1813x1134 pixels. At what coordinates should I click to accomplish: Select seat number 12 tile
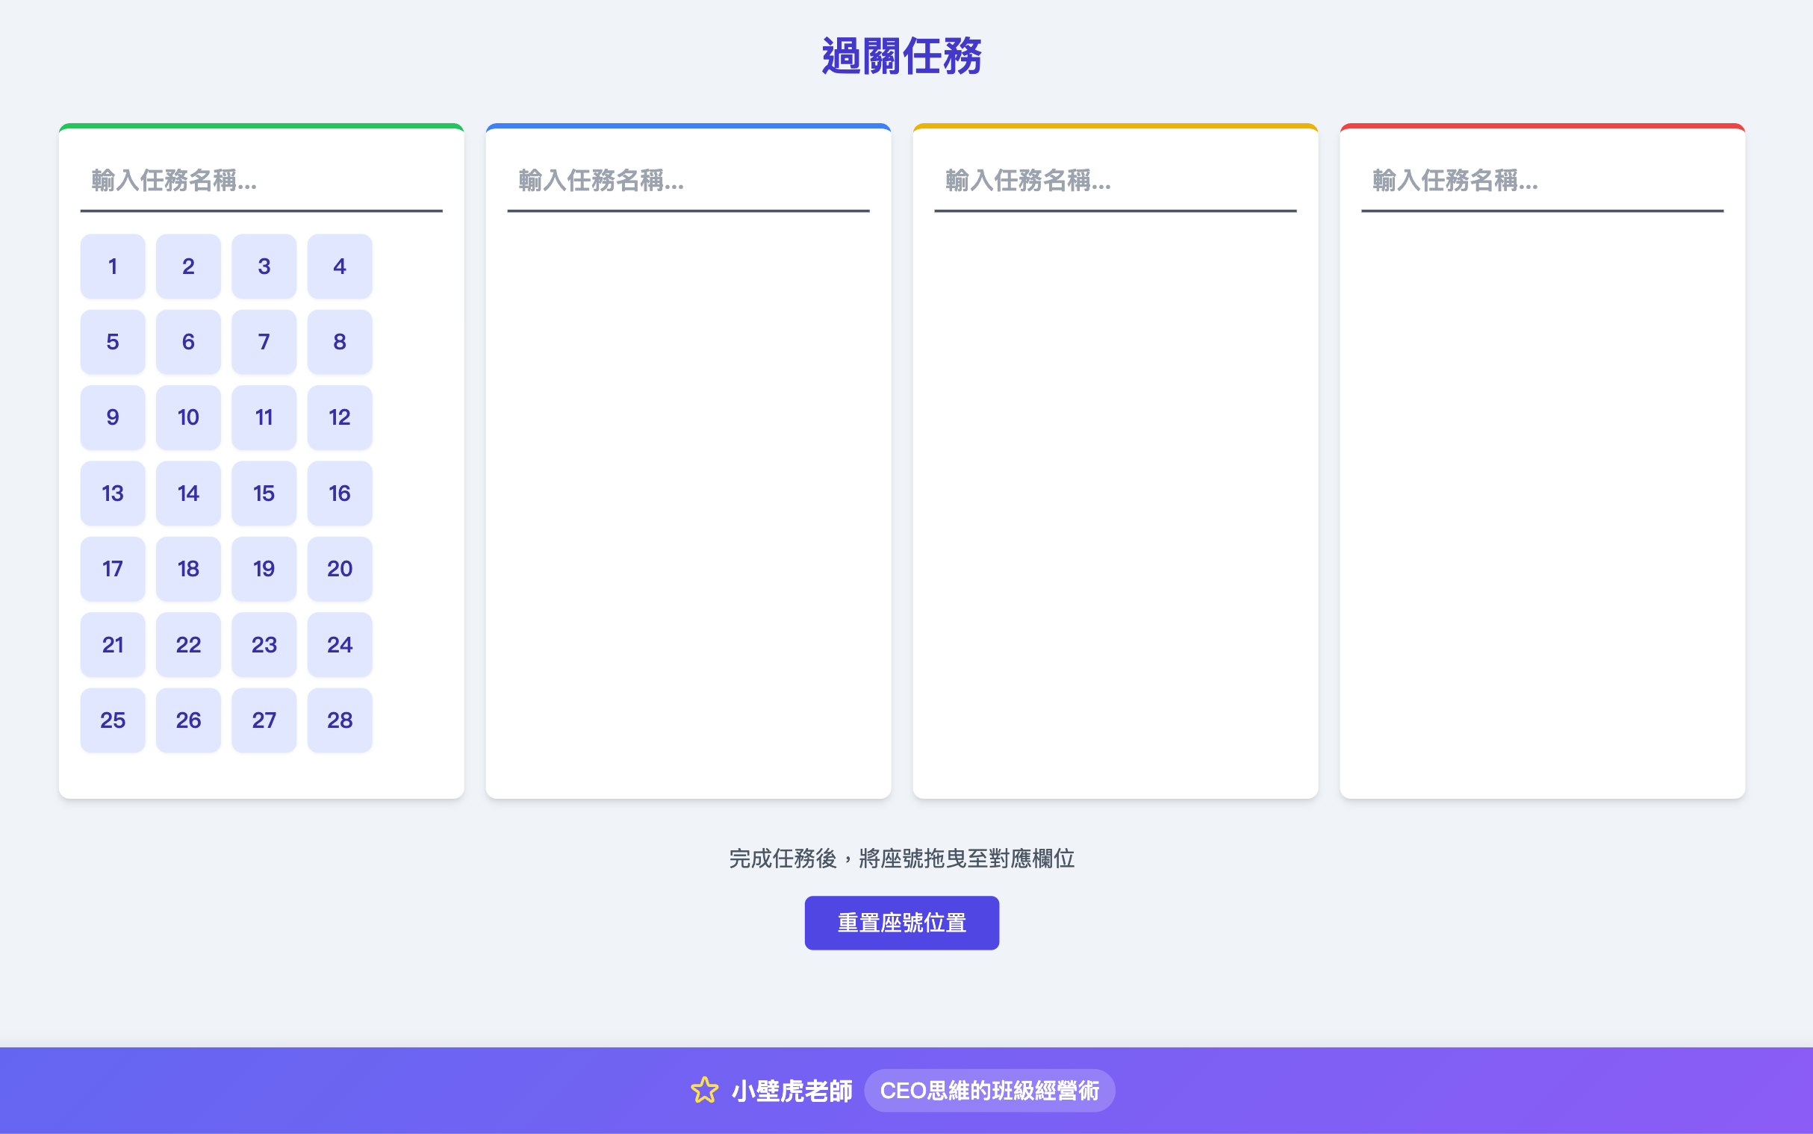point(339,418)
